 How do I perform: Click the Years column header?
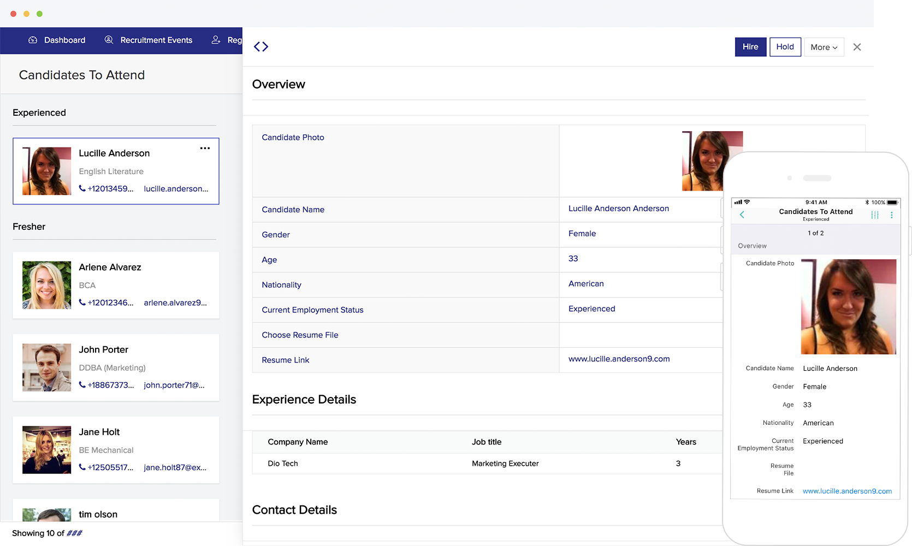[x=686, y=442]
